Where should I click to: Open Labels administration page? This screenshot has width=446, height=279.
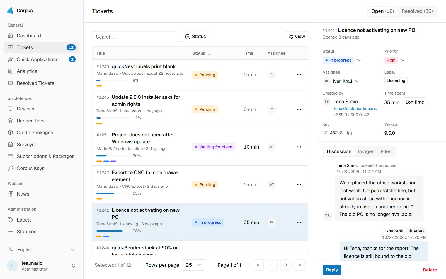[x=42, y=220]
